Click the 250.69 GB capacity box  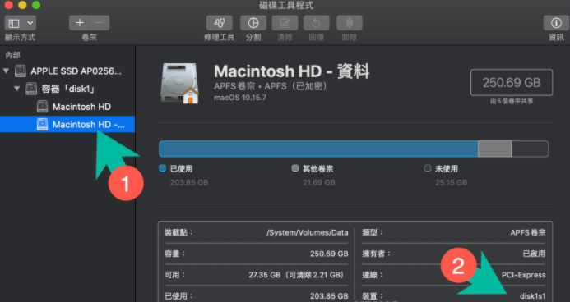point(512,83)
